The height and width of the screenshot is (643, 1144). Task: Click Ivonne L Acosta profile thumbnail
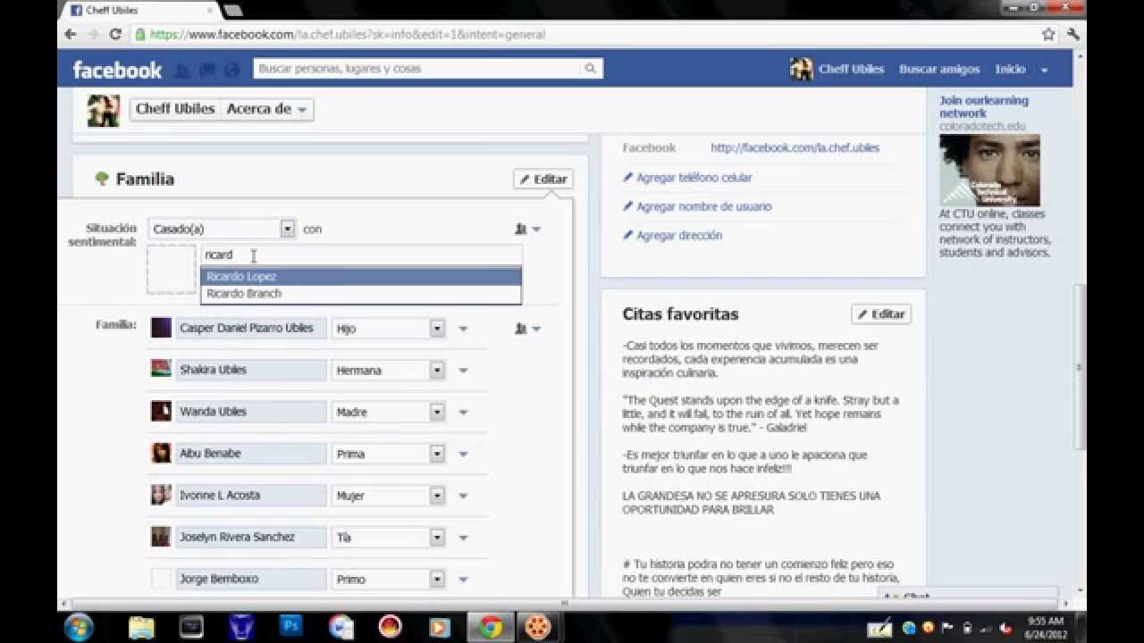point(161,495)
